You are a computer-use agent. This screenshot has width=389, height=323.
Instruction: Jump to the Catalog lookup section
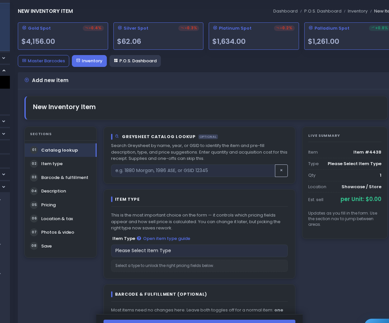click(61, 150)
